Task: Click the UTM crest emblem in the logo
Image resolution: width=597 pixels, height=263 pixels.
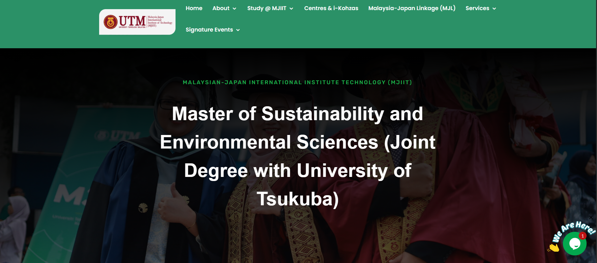Action: click(x=110, y=22)
